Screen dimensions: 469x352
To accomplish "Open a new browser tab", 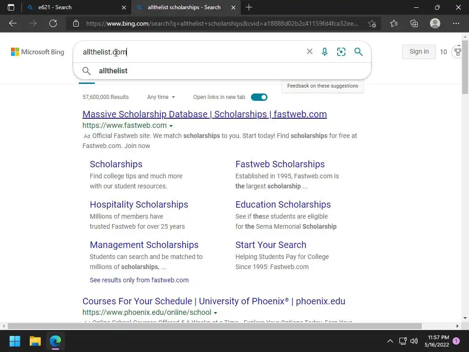I will 249,7.
